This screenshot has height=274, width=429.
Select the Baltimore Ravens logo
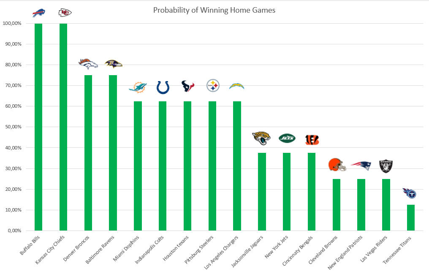[x=113, y=64]
